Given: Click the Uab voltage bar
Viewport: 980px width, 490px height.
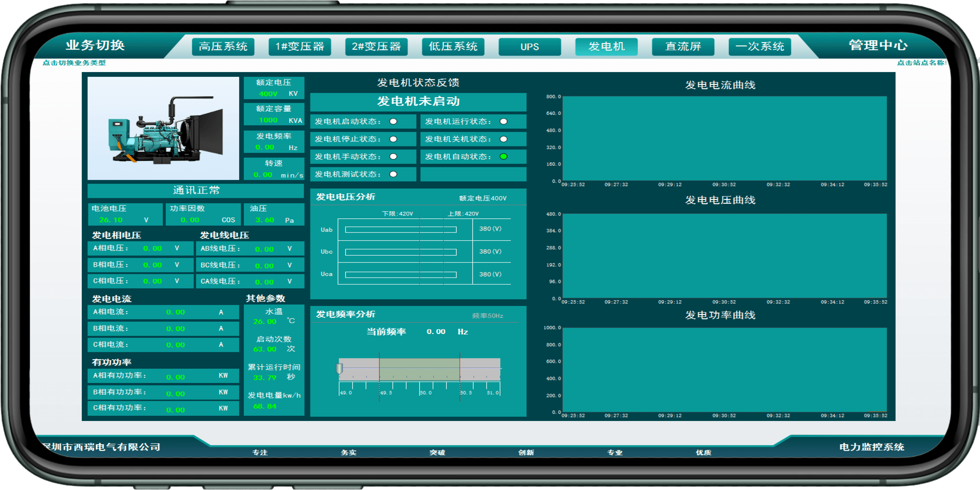Looking at the screenshot, I should point(401,229).
